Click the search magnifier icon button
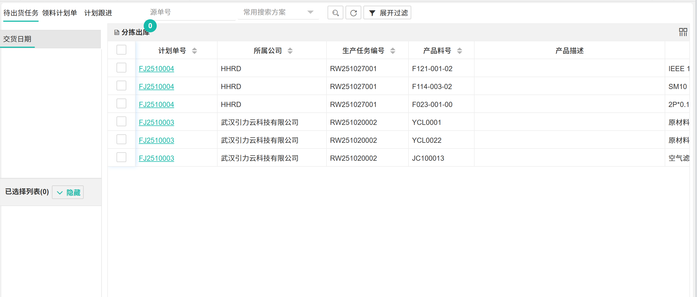Viewport: 697px width, 297px height. click(335, 13)
